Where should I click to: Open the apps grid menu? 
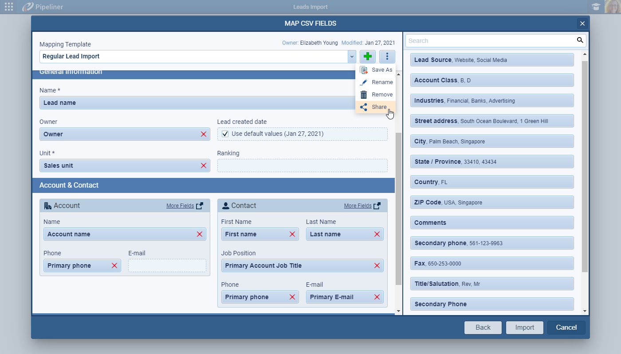click(x=8, y=7)
